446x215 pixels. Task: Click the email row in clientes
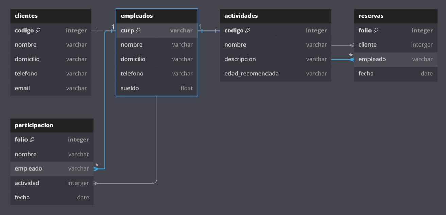click(51, 88)
